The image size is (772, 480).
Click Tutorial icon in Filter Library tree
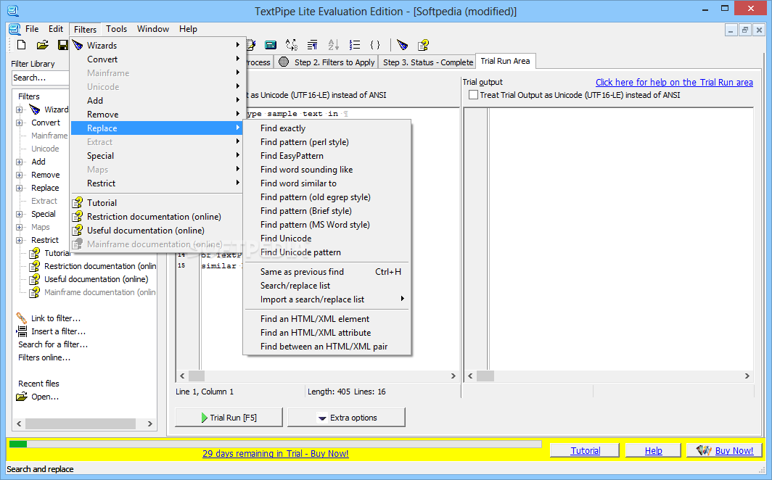[35, 253]
